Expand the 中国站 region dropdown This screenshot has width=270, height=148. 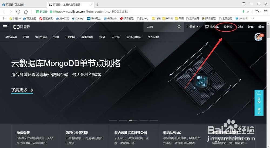click(x=193, y=27)
